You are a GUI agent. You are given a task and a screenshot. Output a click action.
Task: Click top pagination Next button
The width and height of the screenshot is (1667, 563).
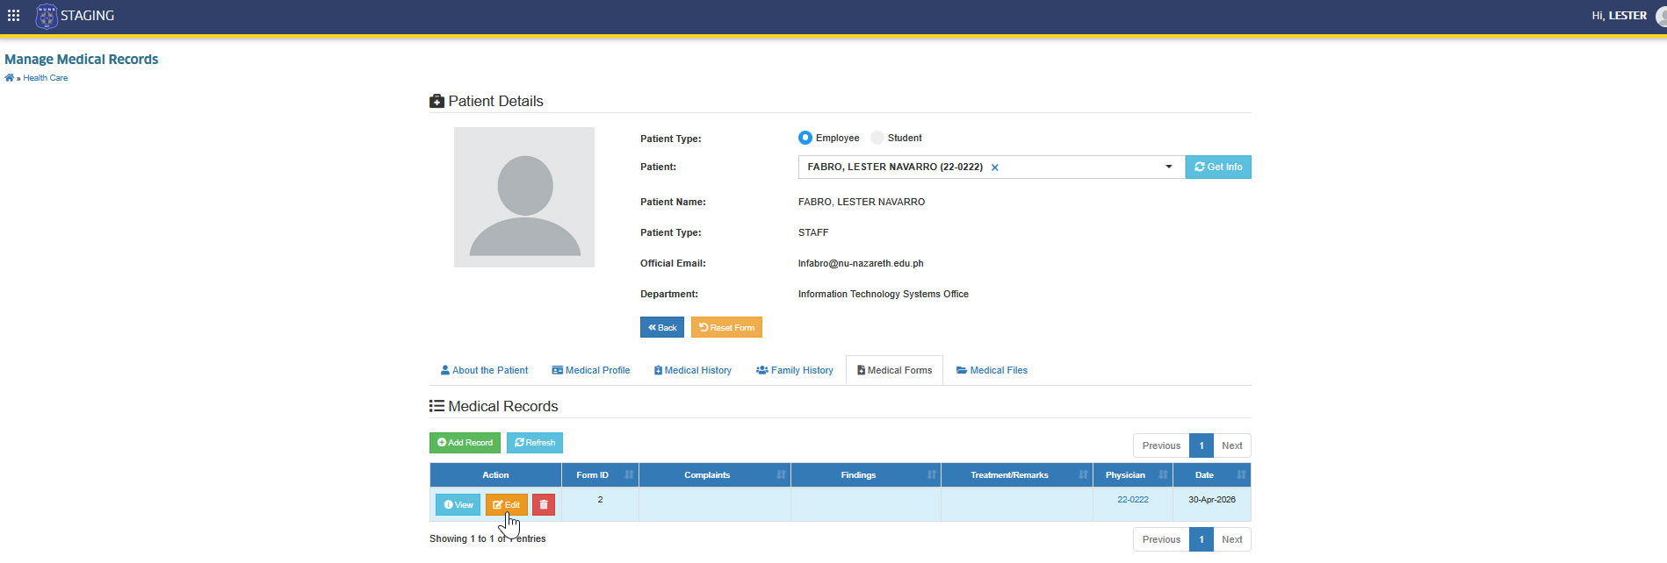coord(1232,445)
